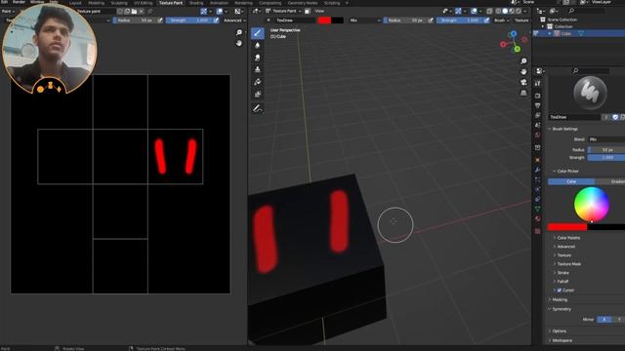Switch to the Texture Paint workspace tab
This screenshot has width=625, height=351.
171,3
